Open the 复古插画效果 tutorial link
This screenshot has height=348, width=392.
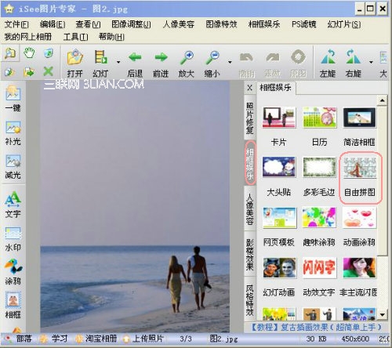pyautogui.click(x=316, y=327)
